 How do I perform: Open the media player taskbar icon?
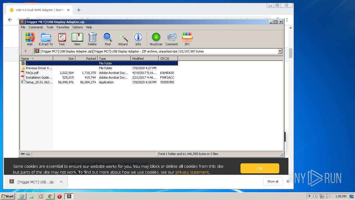[x=41, y=196]
